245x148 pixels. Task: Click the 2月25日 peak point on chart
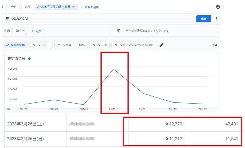113,69
